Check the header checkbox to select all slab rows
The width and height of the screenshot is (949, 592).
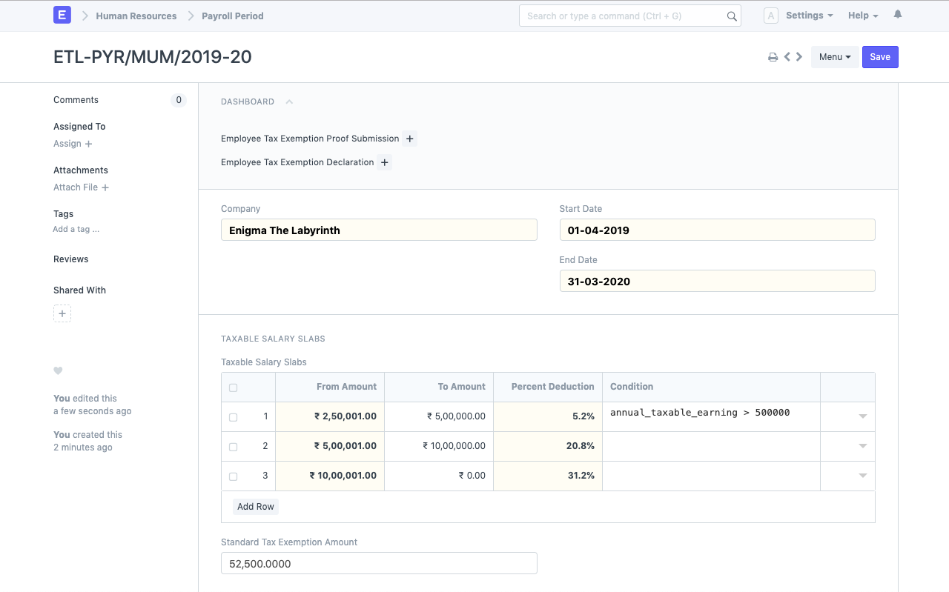click(x=233, y=387)
